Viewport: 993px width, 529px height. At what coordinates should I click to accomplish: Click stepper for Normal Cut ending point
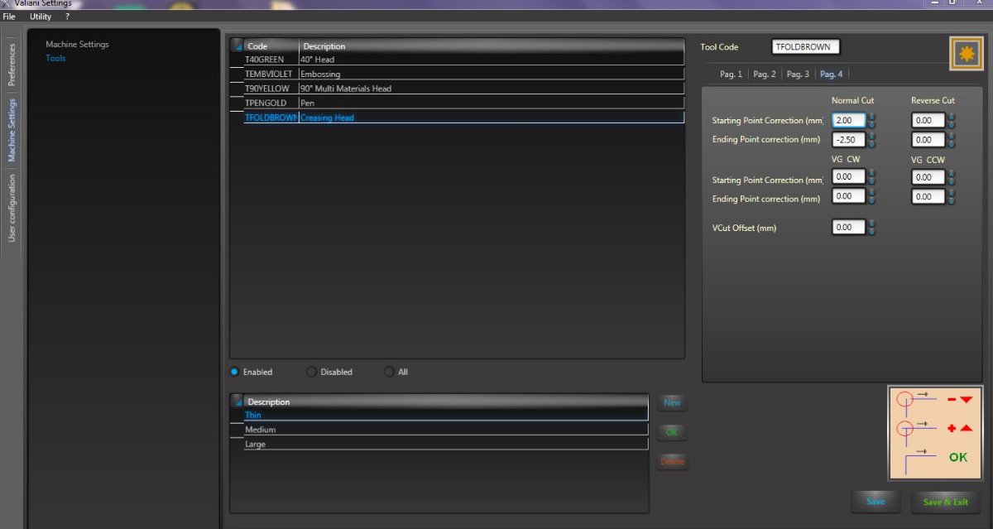tap(871, 140)
